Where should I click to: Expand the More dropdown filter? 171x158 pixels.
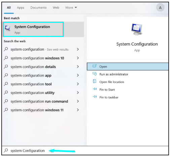point(71,8)
